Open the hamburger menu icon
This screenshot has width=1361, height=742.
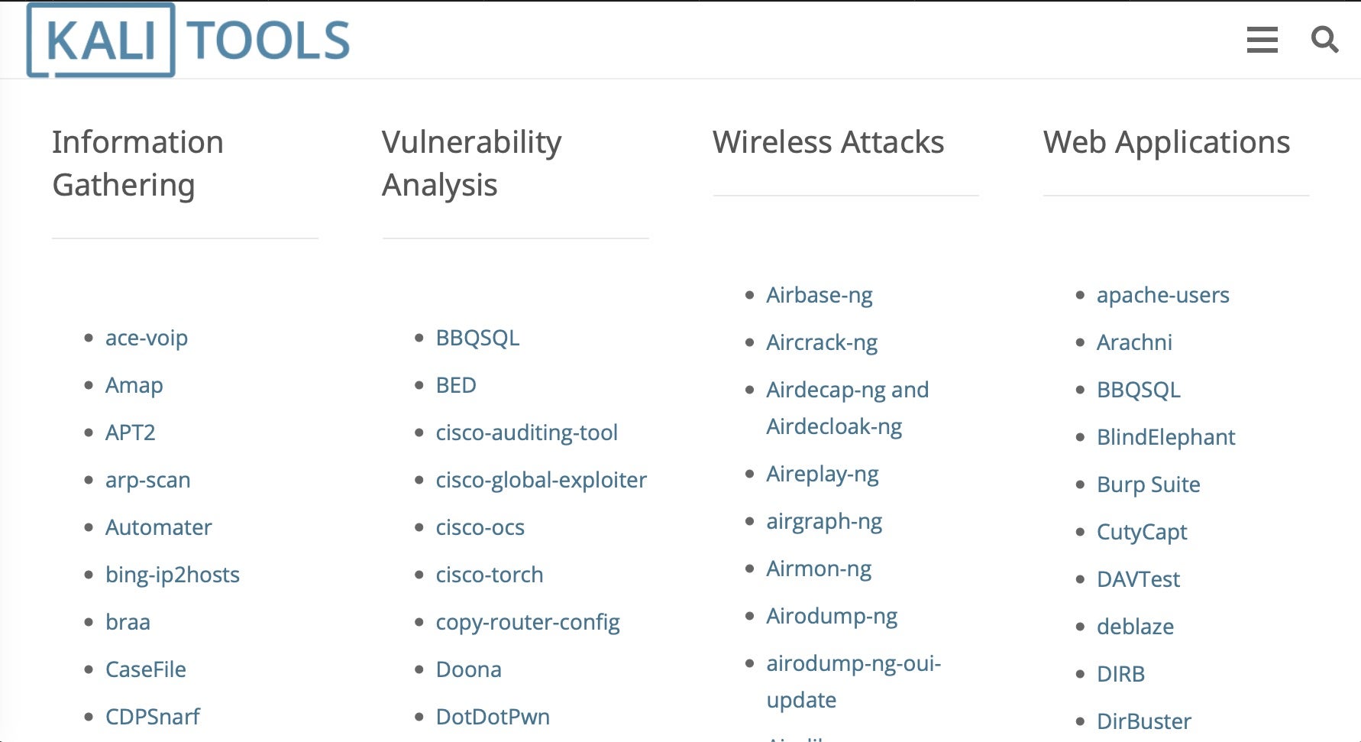1262,40
